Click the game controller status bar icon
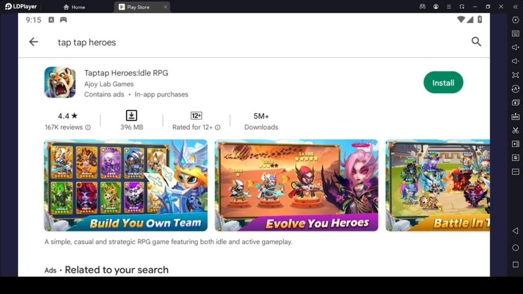The width and height of the screenshot is (523, 294). pos(63,20)
